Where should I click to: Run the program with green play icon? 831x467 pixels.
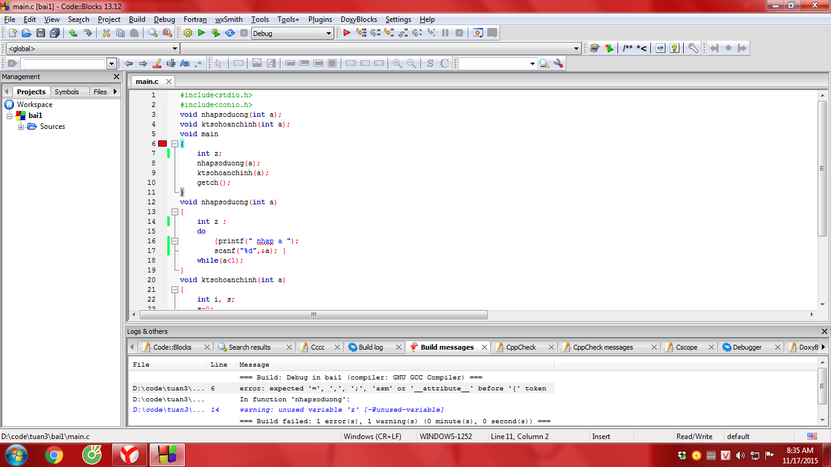click(x=201, y=33)
